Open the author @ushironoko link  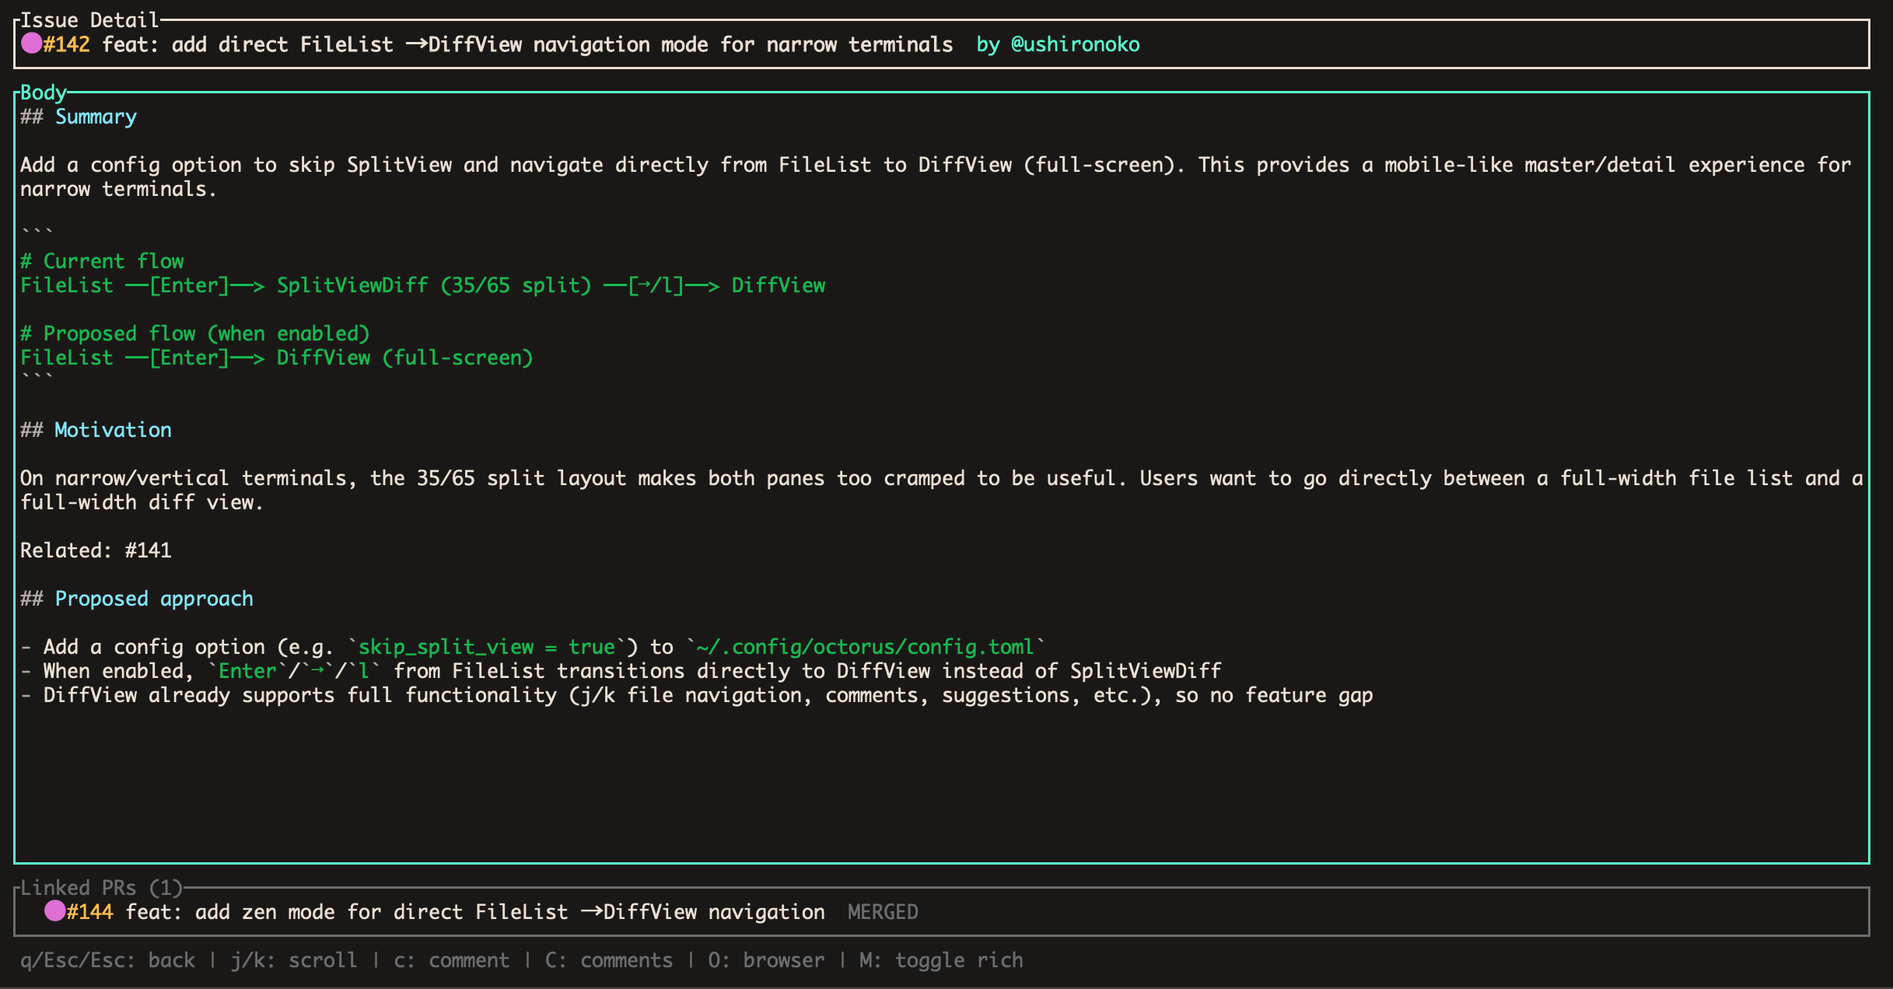tap(1075, 44)
